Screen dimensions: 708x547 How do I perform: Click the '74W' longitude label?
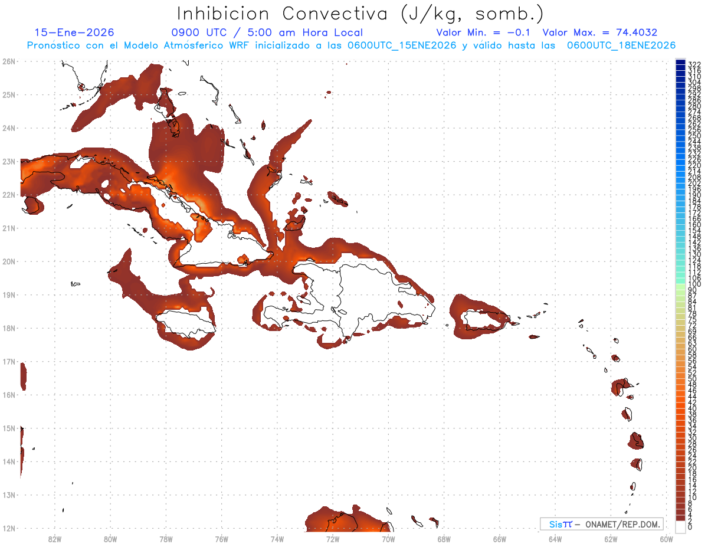tap(277, 539)
